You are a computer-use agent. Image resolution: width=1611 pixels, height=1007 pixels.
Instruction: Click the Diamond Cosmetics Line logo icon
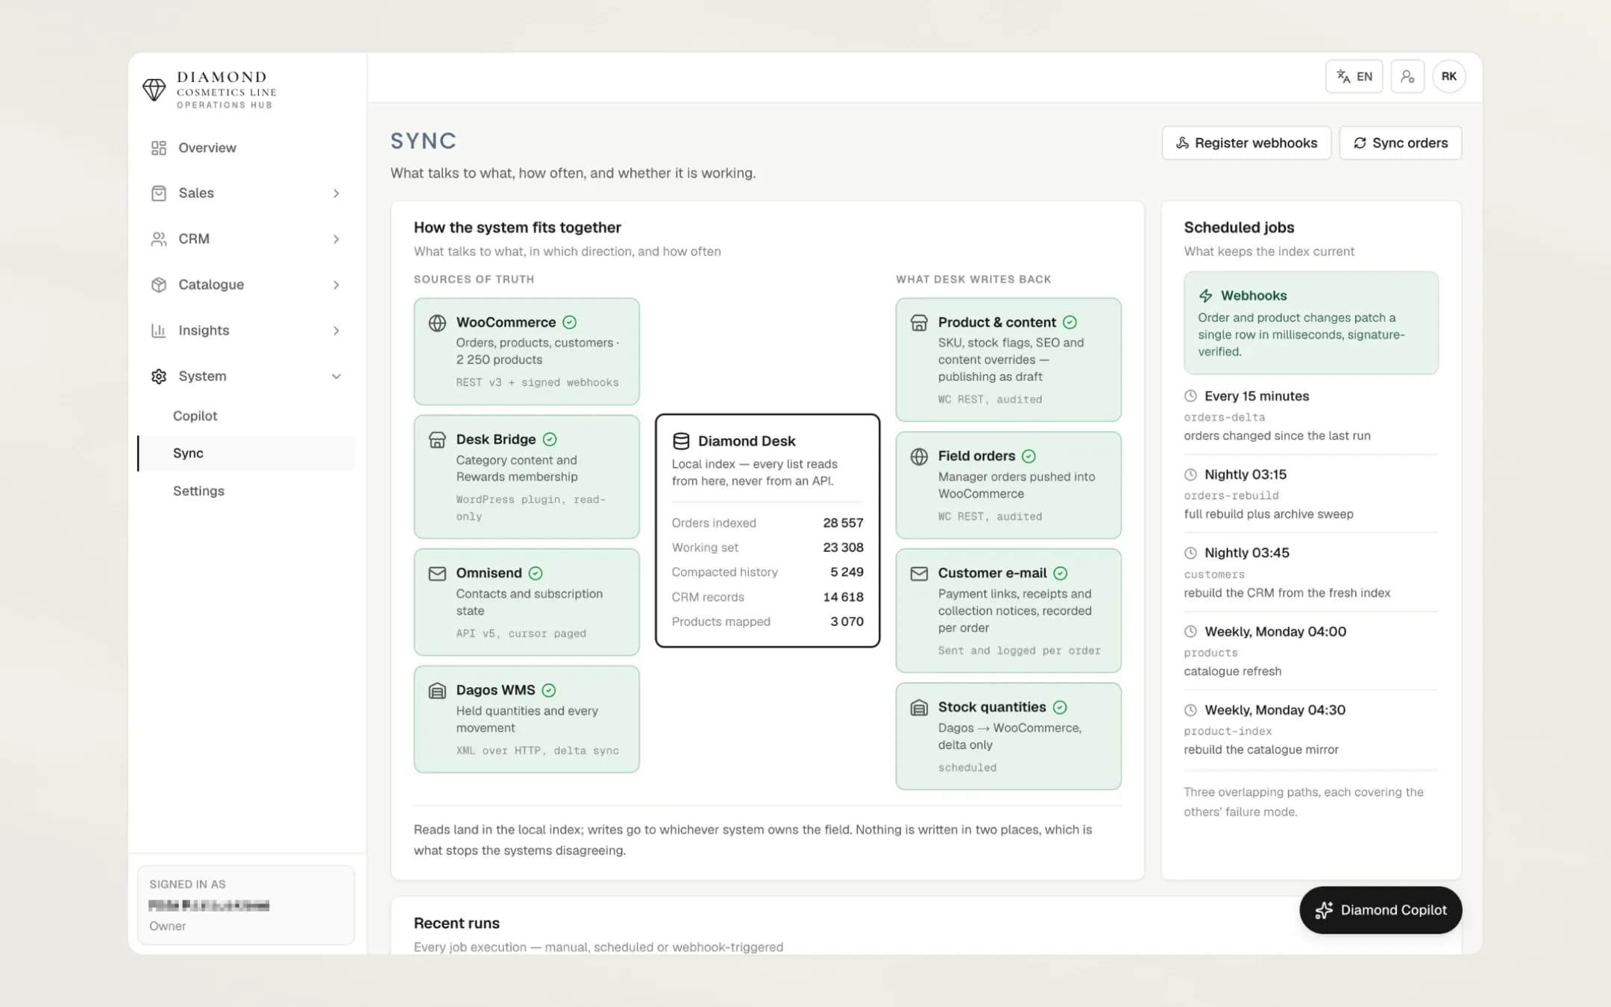pyautogui.click(x=154, y=90)
